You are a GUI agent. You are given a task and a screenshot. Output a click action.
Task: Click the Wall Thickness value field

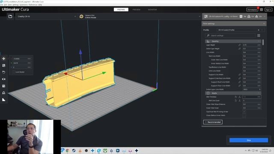click(252, 97)
